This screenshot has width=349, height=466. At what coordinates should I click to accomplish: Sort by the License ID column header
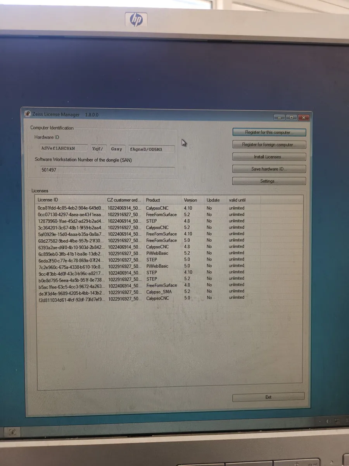point(48,200)
